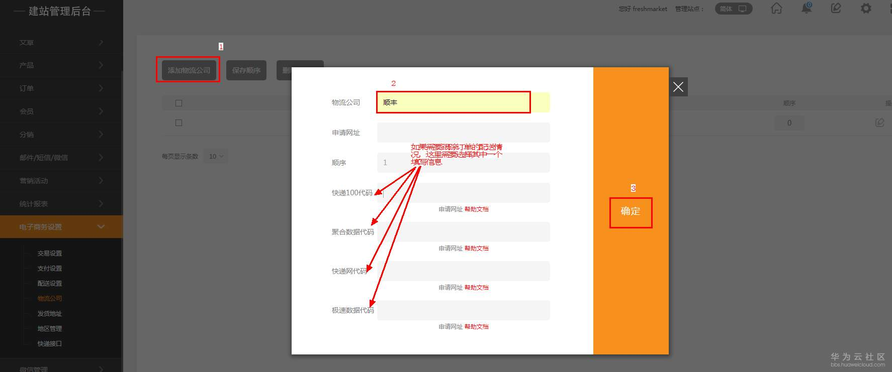Collapse the 电子商务设置 section chevron
The width and height of the screenshot is (892, 372).
(101, 227)
